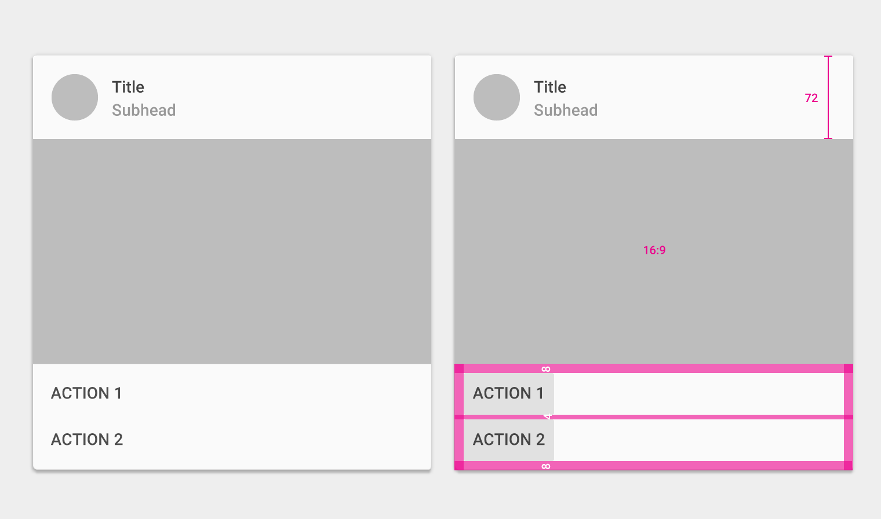Select the Title text on left card

(128, 87)
